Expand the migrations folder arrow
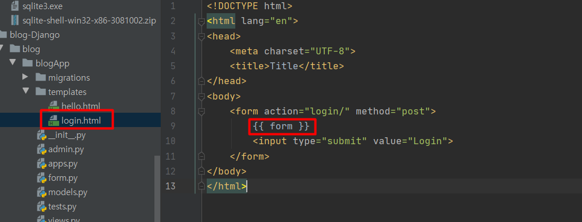This screenshot has width=582, height=222. (25, 77)
